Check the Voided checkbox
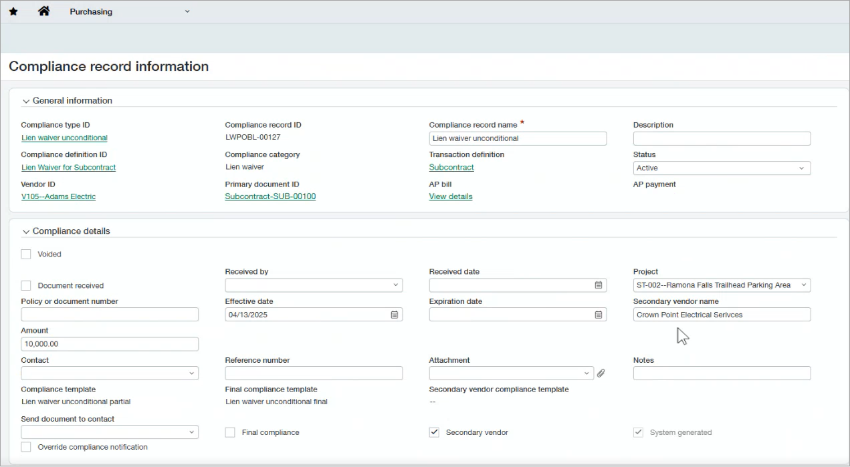The height and width of the screenshot is (467, 850). 25,254
